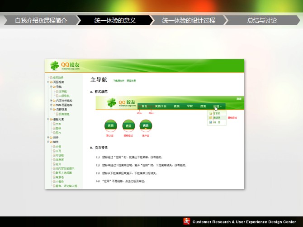This screenshot has width=303, height=227.
Task: Click the 鼠标经过 班级 circle sample
Action: pos(128,126)
